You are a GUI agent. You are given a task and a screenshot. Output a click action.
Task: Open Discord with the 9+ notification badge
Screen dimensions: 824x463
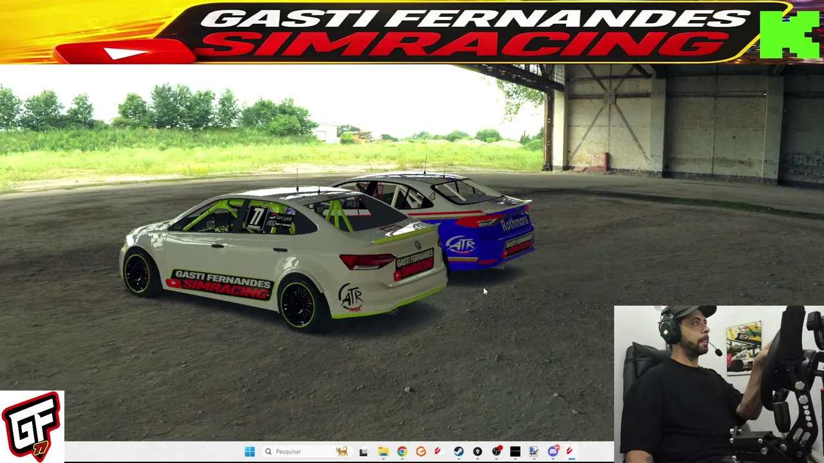click(553, 451)
